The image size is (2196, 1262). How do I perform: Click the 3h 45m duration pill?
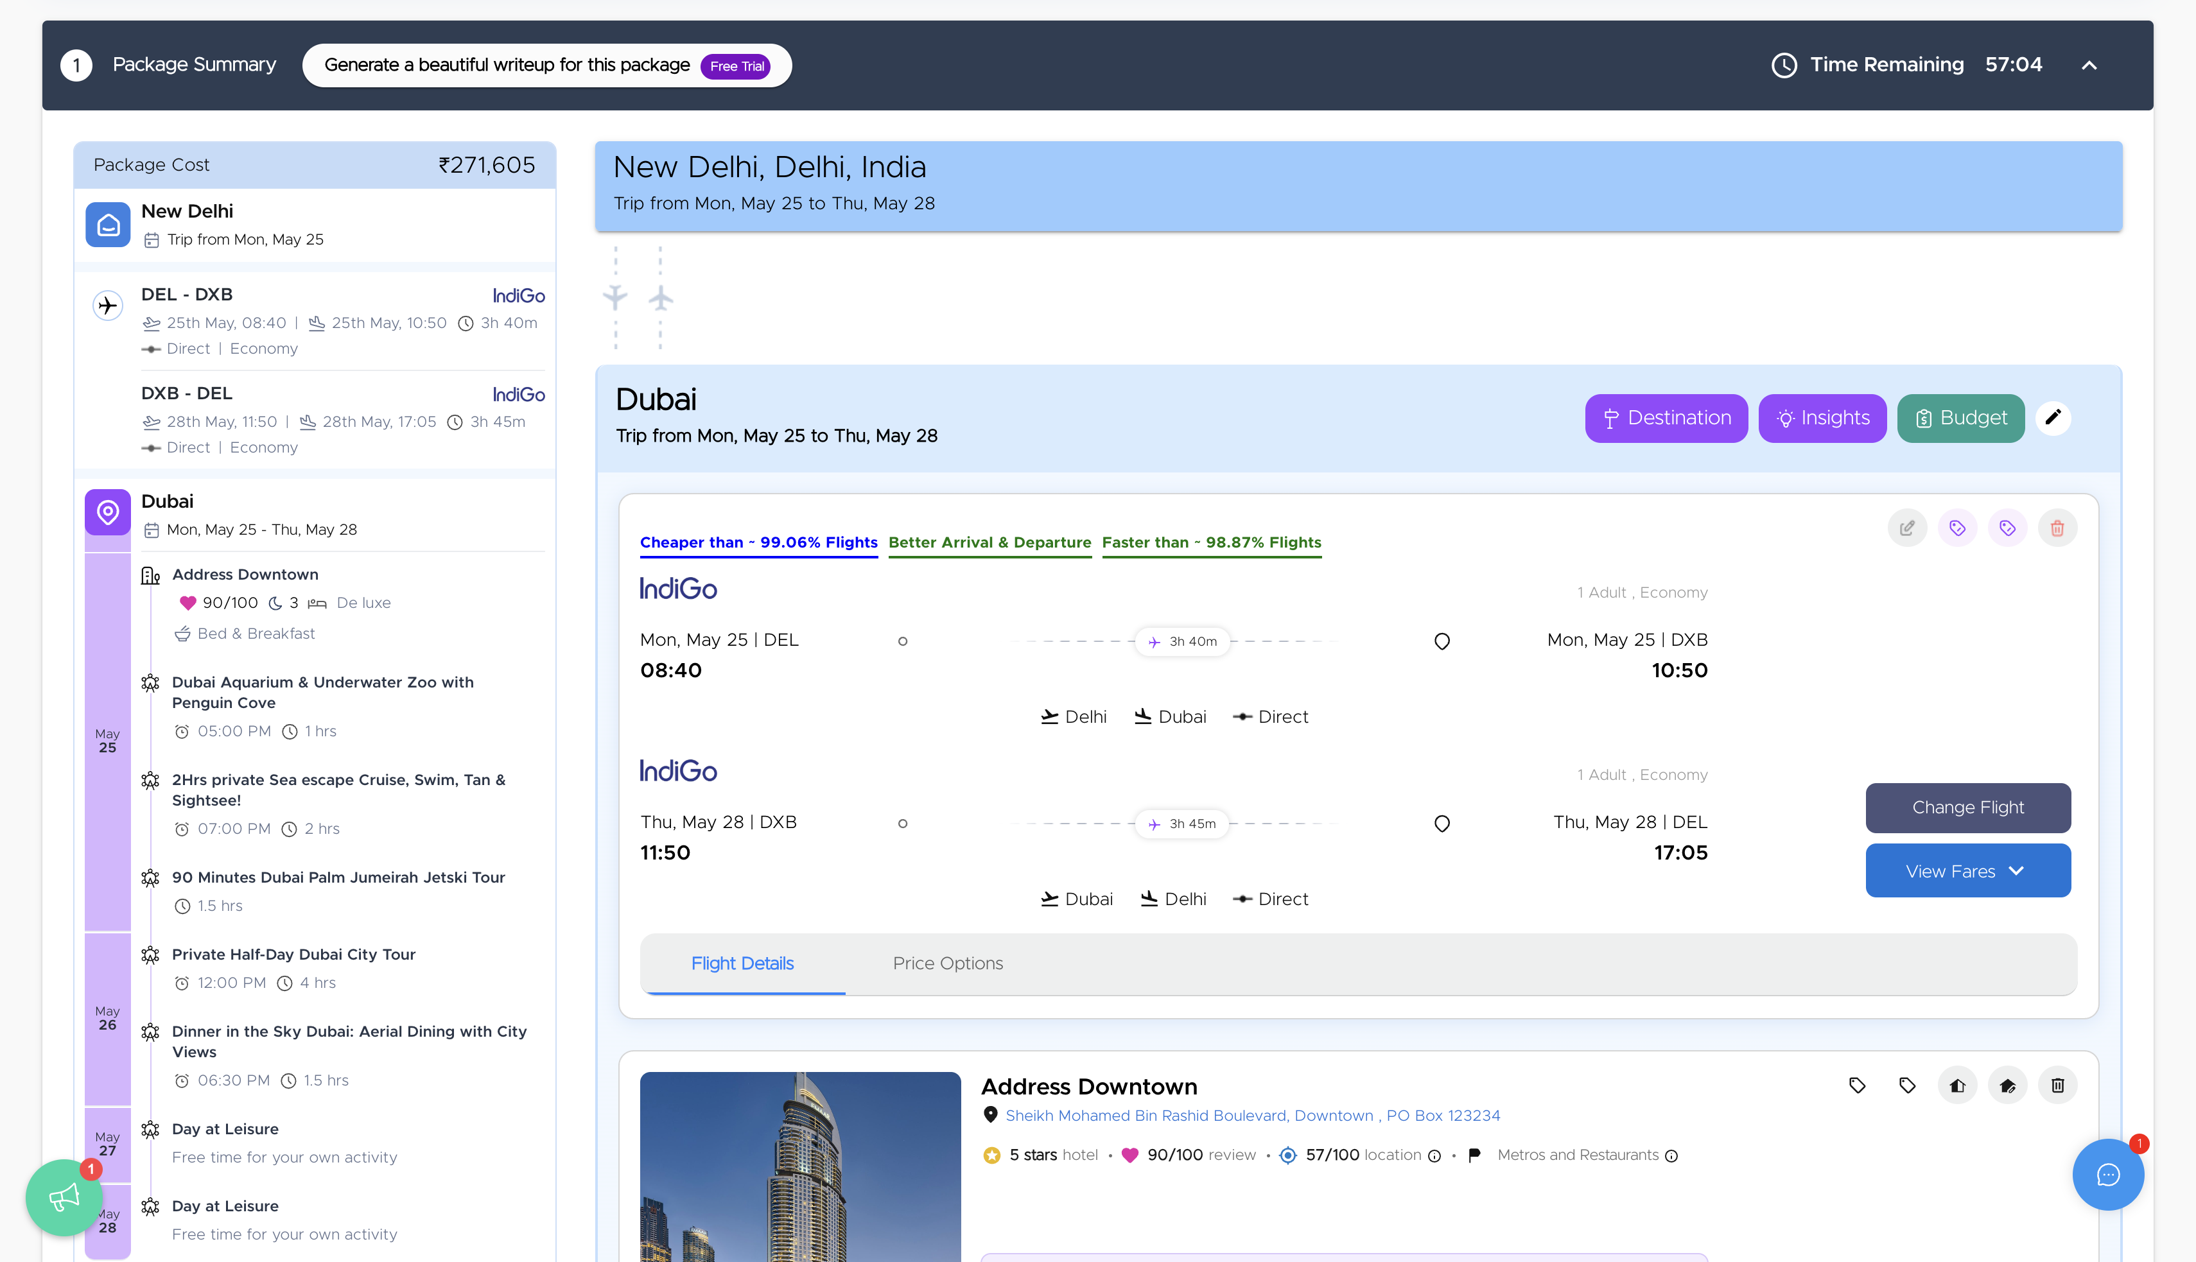point(1183,824)
